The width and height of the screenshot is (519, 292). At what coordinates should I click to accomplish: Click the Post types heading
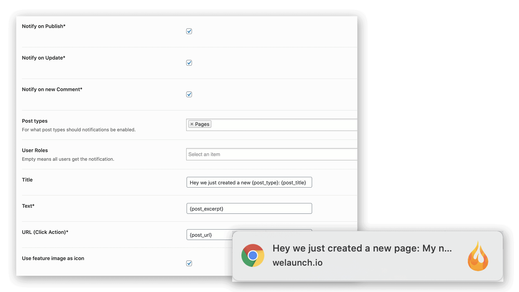[35, 121]
